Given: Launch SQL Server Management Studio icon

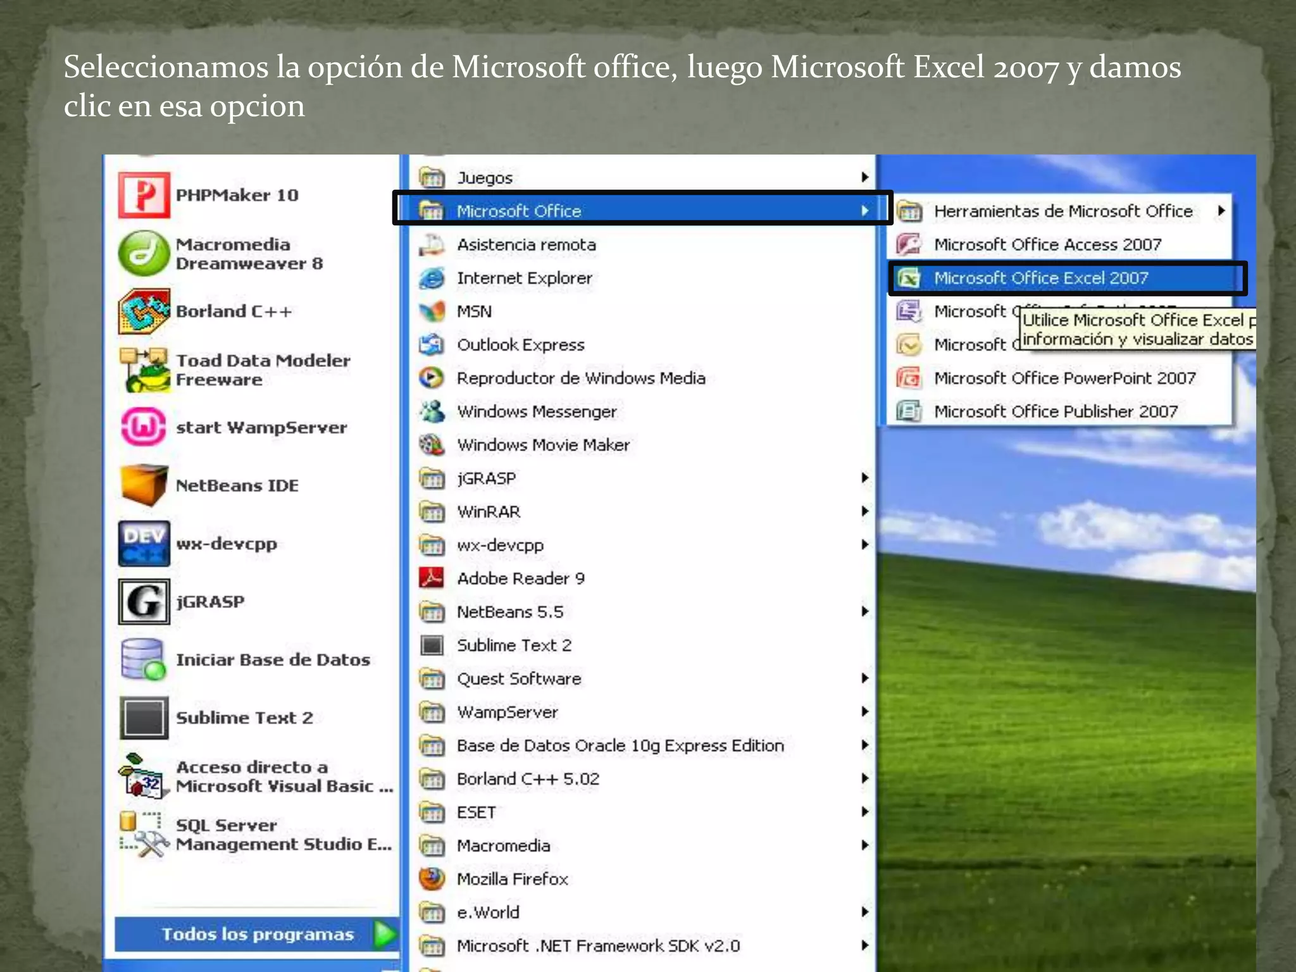Looking at the screenshot, I should (x=144, y=834).
